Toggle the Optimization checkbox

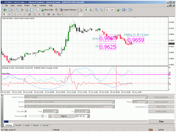(146, 107)
